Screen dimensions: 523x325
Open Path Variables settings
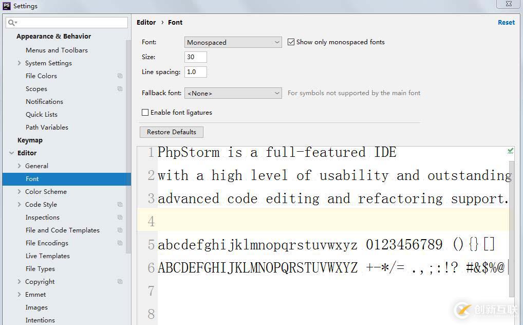point(47,127)
